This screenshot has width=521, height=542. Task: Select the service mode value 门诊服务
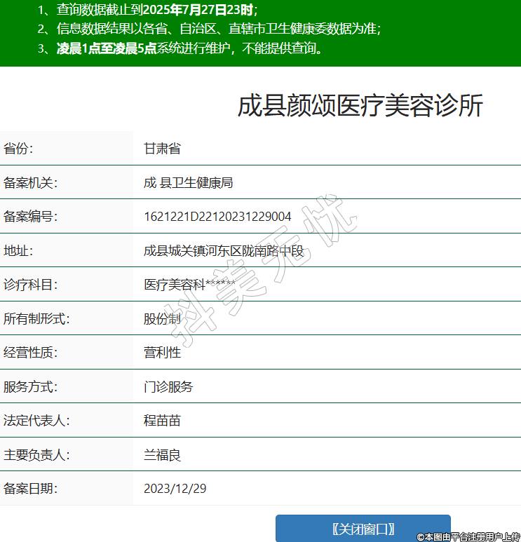click(168, 386)
